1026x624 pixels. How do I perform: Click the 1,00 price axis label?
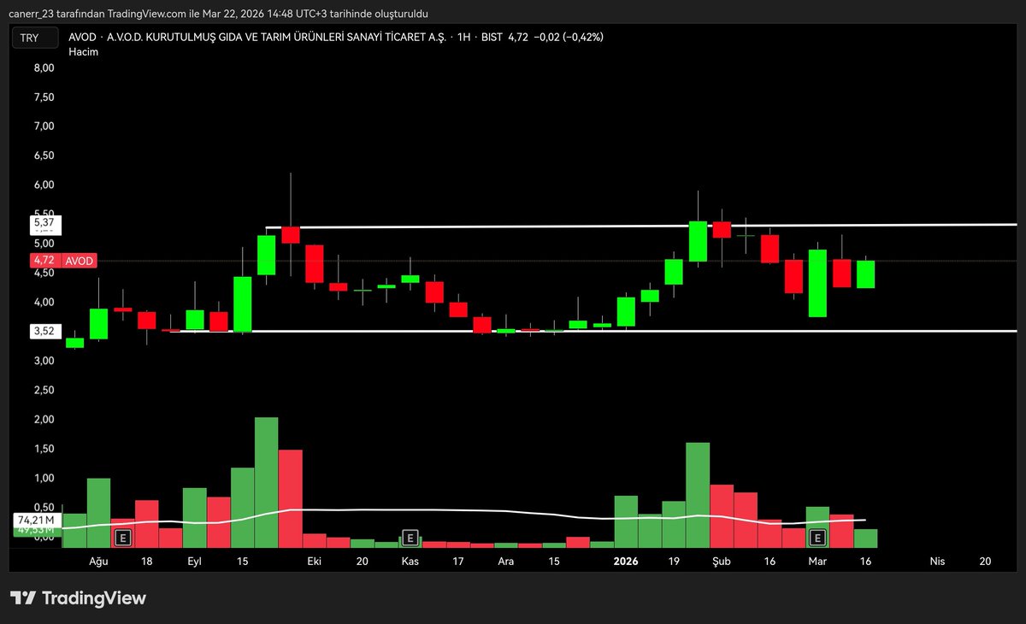click(43, 478)
